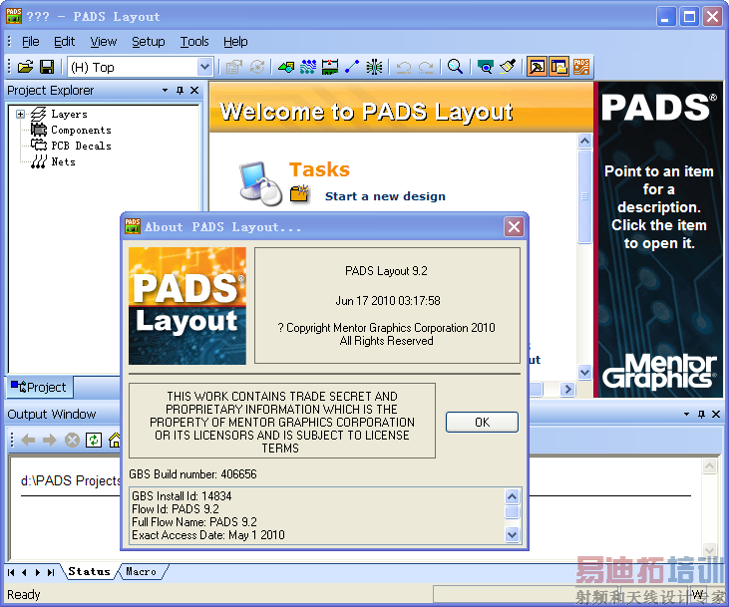
Task: Open the Tools menu
Action: pyautogui.click(x=194, y=42)
